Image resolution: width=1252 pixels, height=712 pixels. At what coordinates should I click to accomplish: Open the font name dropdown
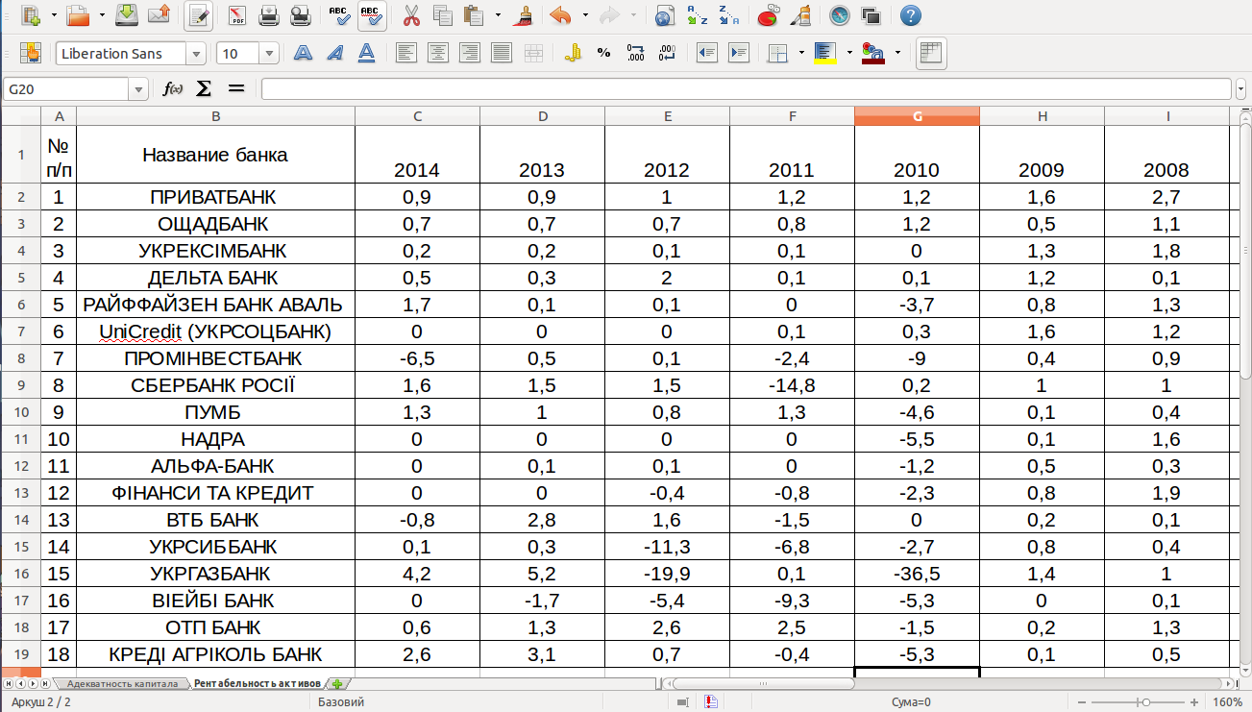197,54
